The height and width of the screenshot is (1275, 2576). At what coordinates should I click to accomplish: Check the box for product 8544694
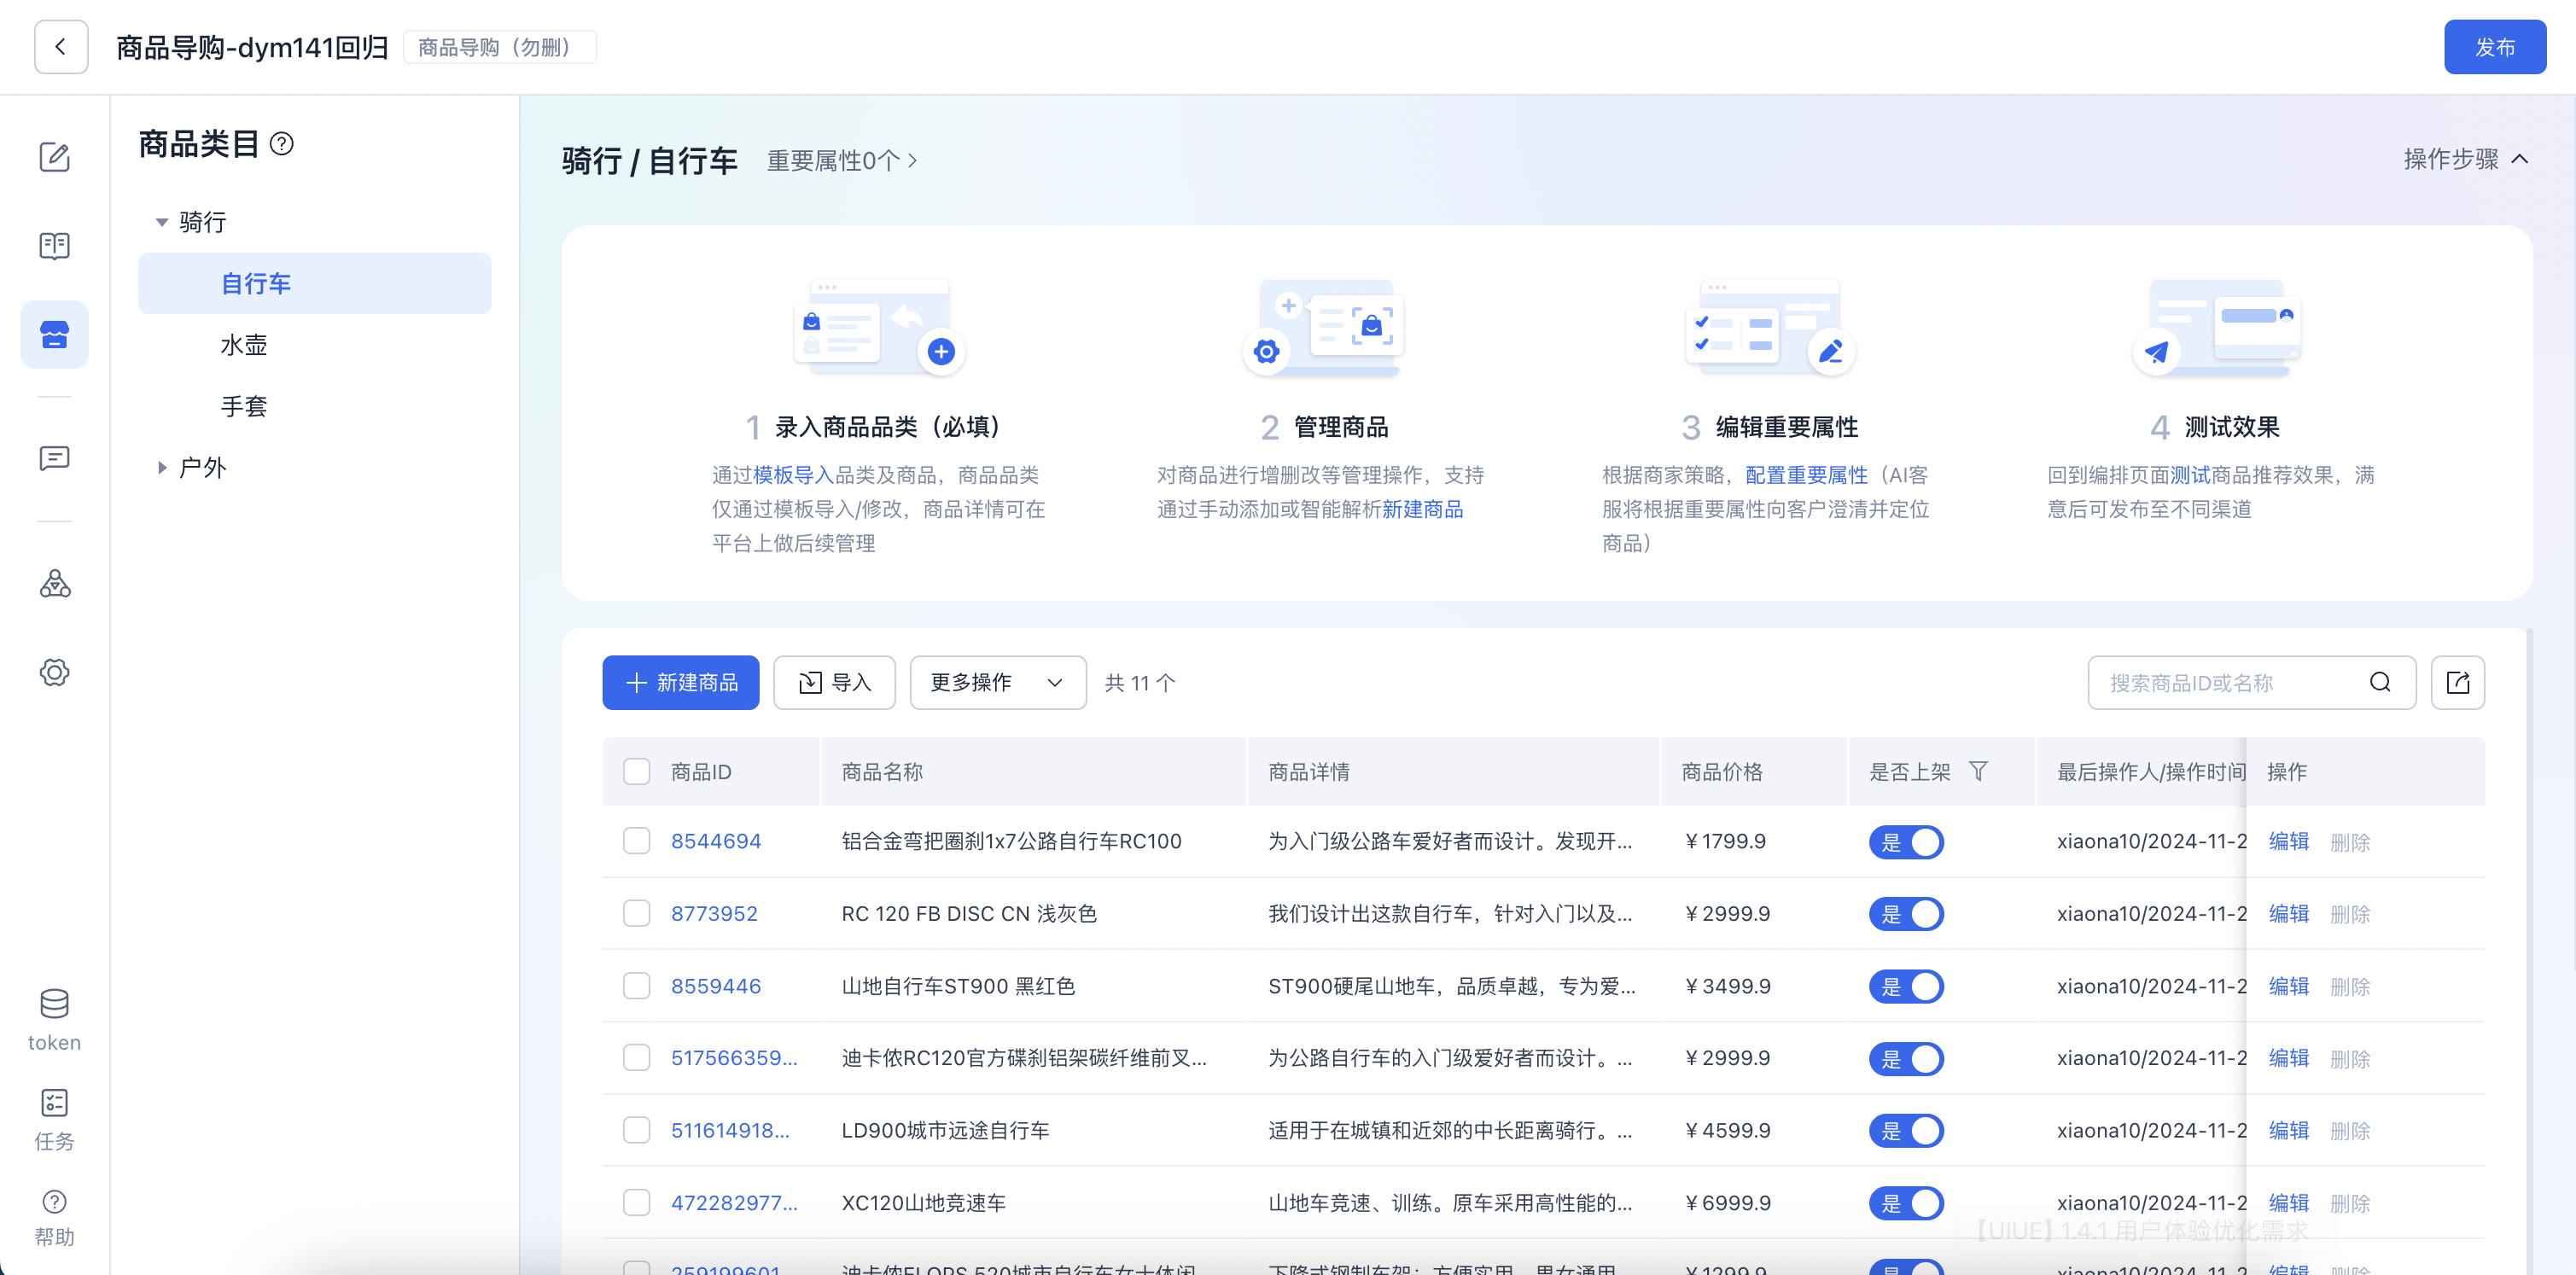click(x=636, y=840)
